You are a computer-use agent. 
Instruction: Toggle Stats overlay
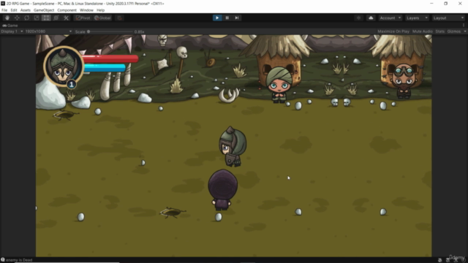[440, 31]
